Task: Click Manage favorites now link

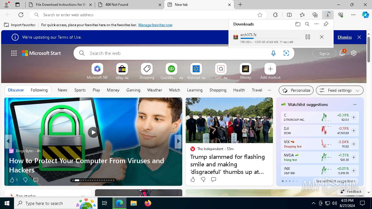Action: 155,25
